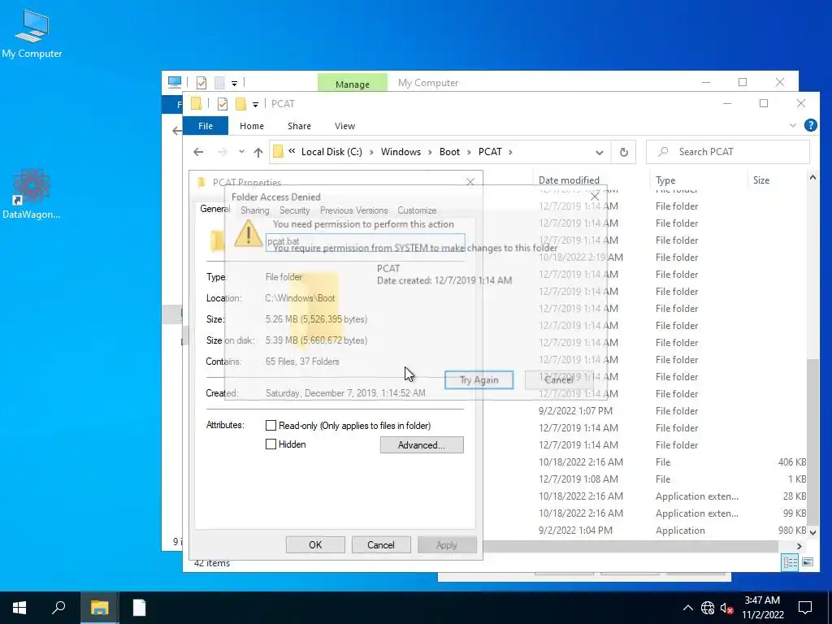The width and height of the screenshot is (832, 624).
Task: Open Quick Access dropdown in My Computer title bar
Action: (x=234, y=84)
